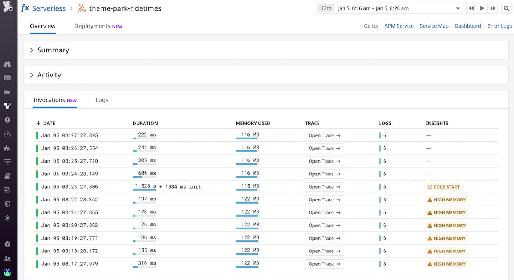Open Trace for the cold start invocation

point(324,187)
